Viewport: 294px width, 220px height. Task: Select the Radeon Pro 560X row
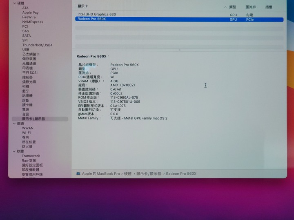[179, 19]
